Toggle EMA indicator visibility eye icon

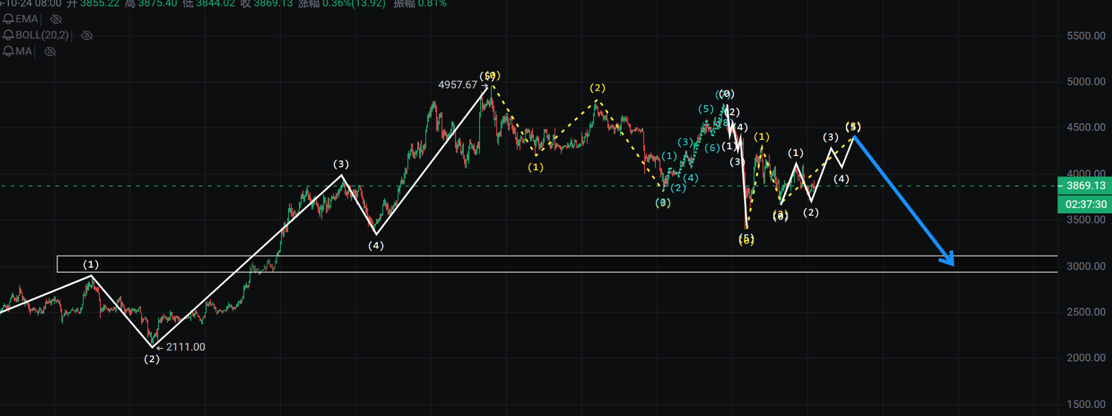(x=56, y=19)
